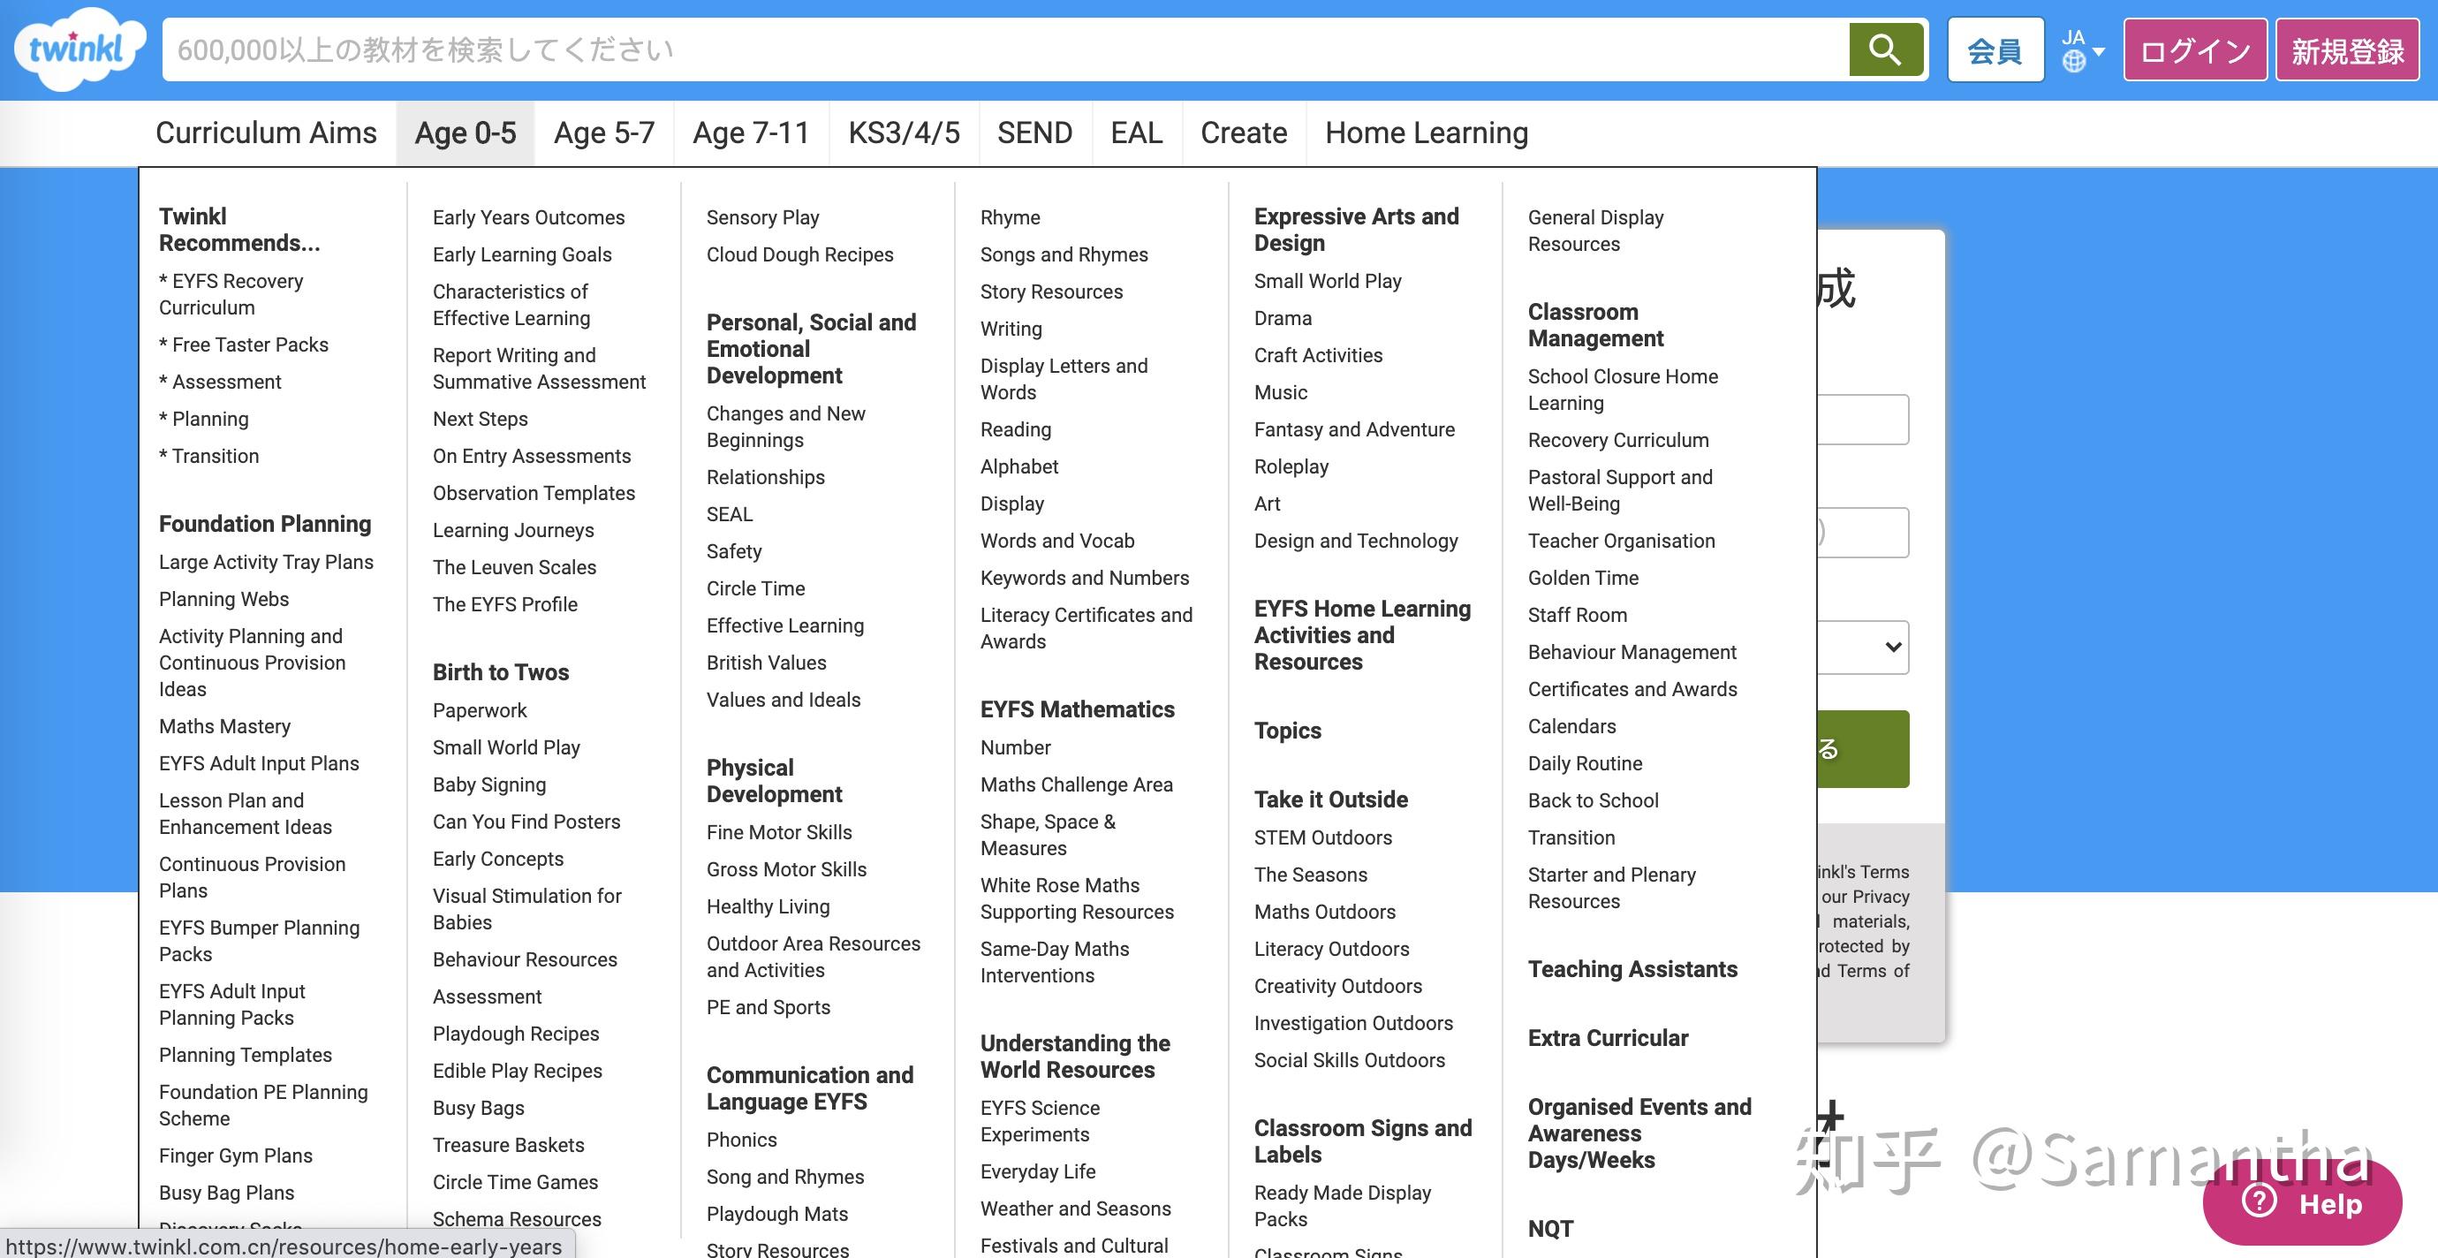Open the Fine Motor Skills link
The height and width of the screenshot is (1258, 2438).
[x=779, y=832]
